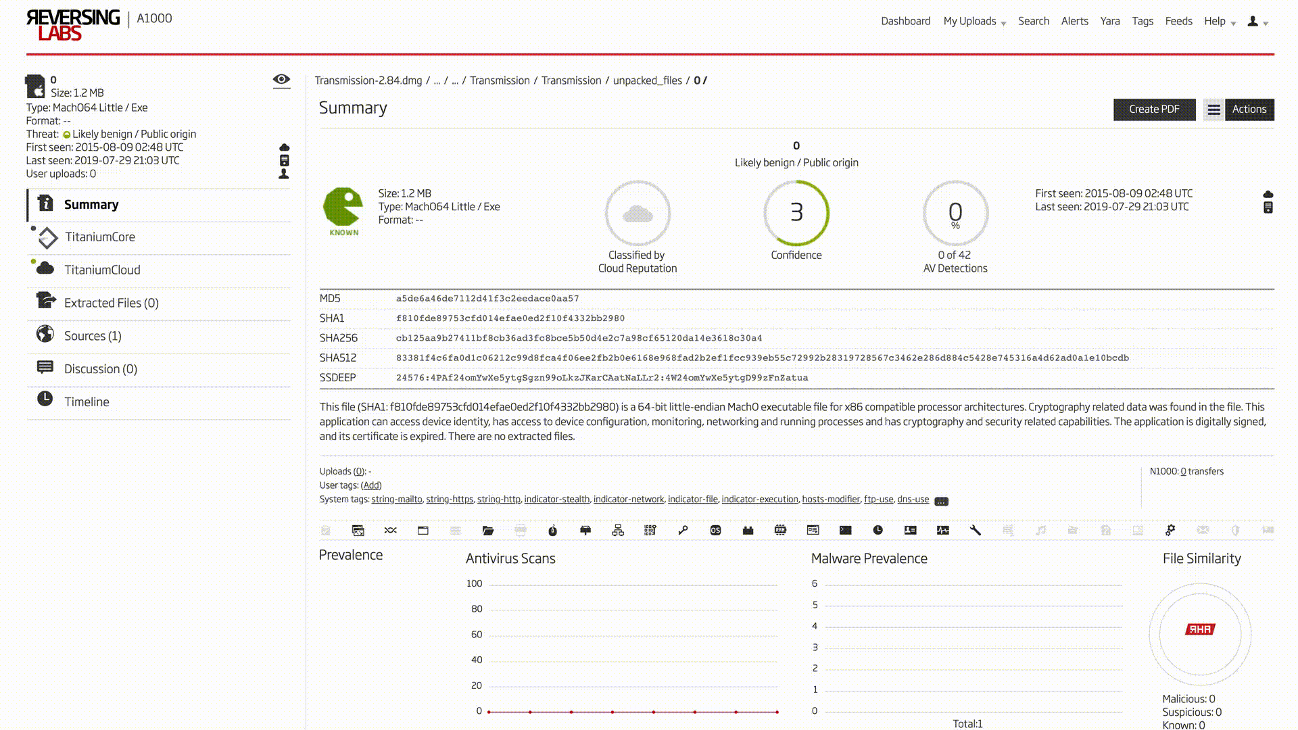Viewport: 1298px width, 730px height.
Task: Click the SSDEEP hash value
Action: coord(602,378)
